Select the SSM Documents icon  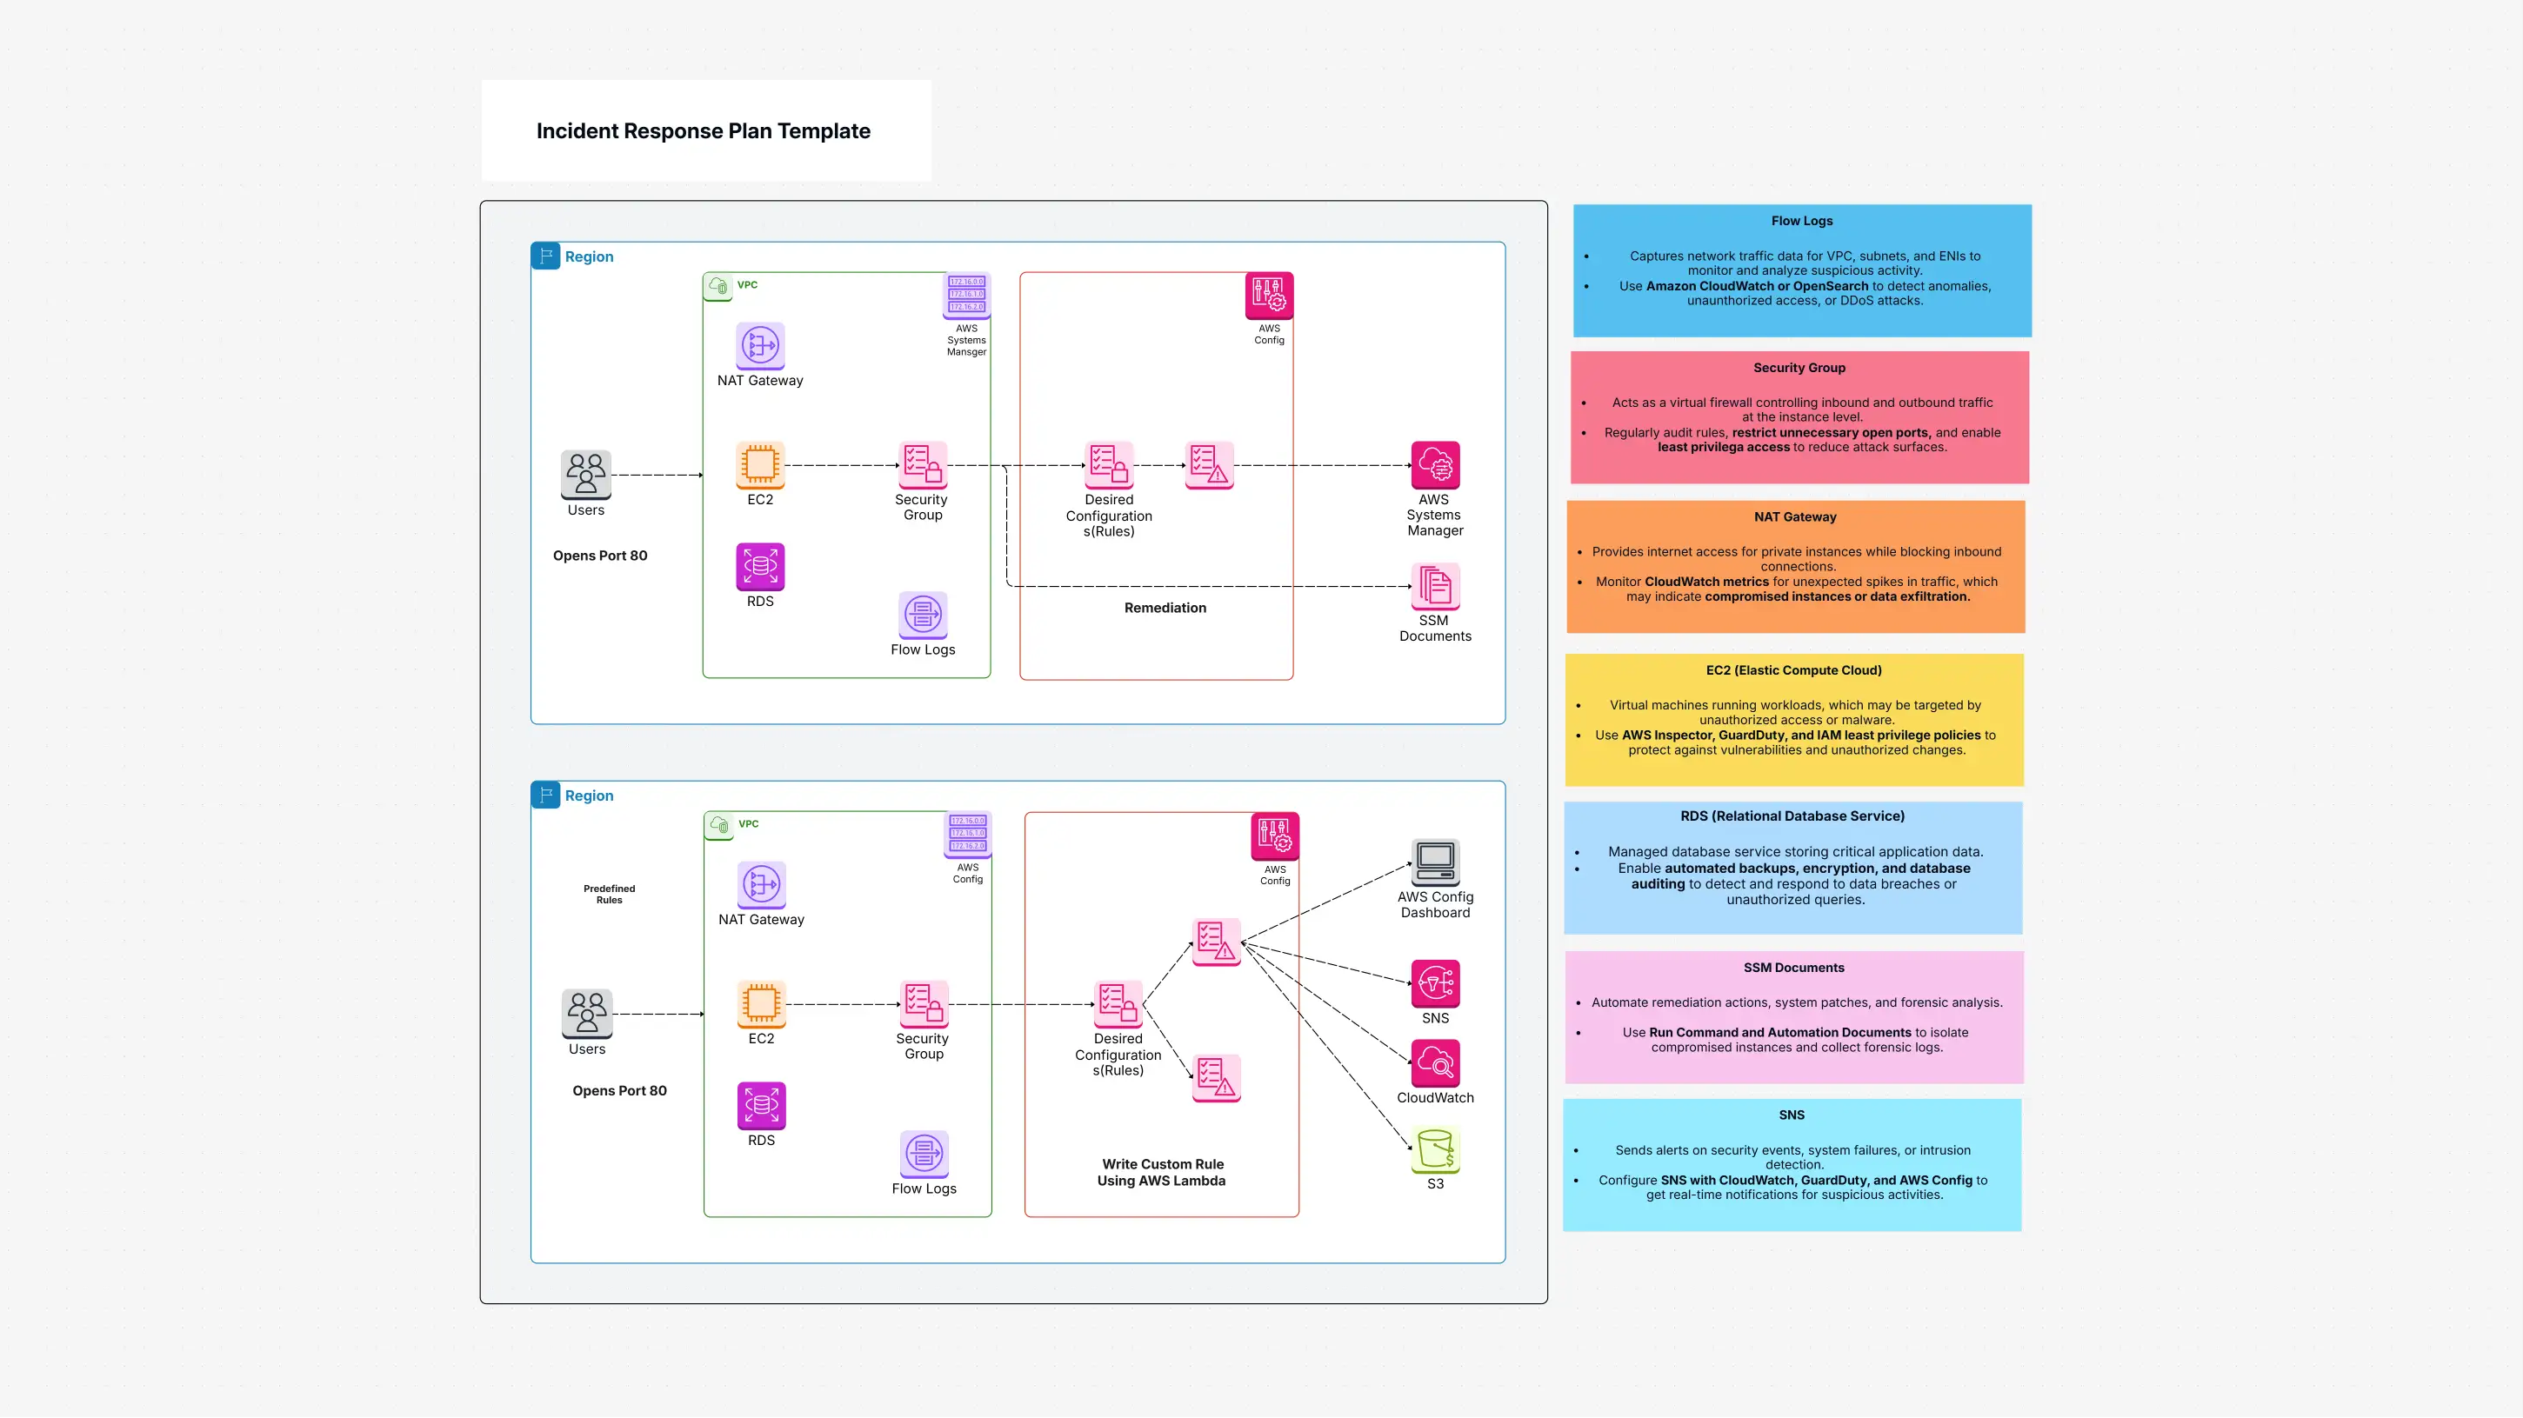[1434, 589]
